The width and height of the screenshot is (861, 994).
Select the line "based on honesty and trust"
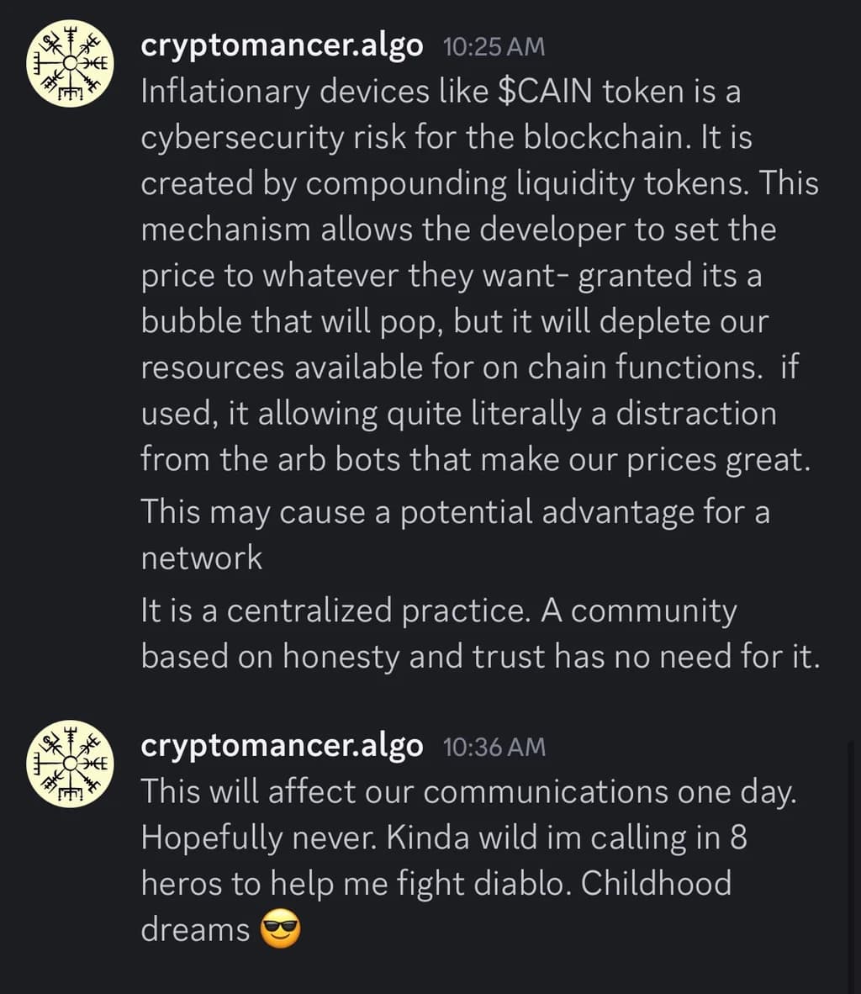coord(479,657)
